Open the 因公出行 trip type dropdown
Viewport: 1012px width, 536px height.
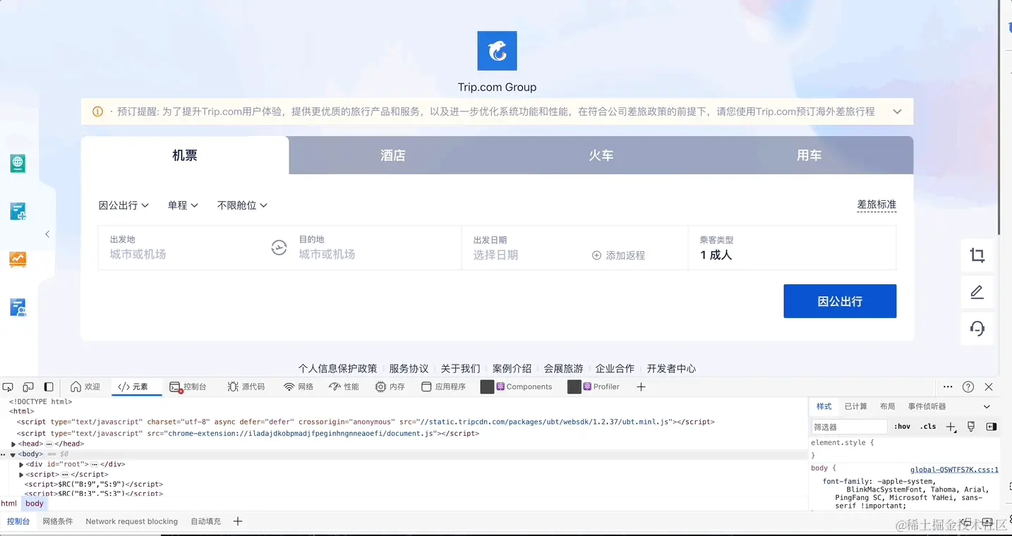point(124,205)
